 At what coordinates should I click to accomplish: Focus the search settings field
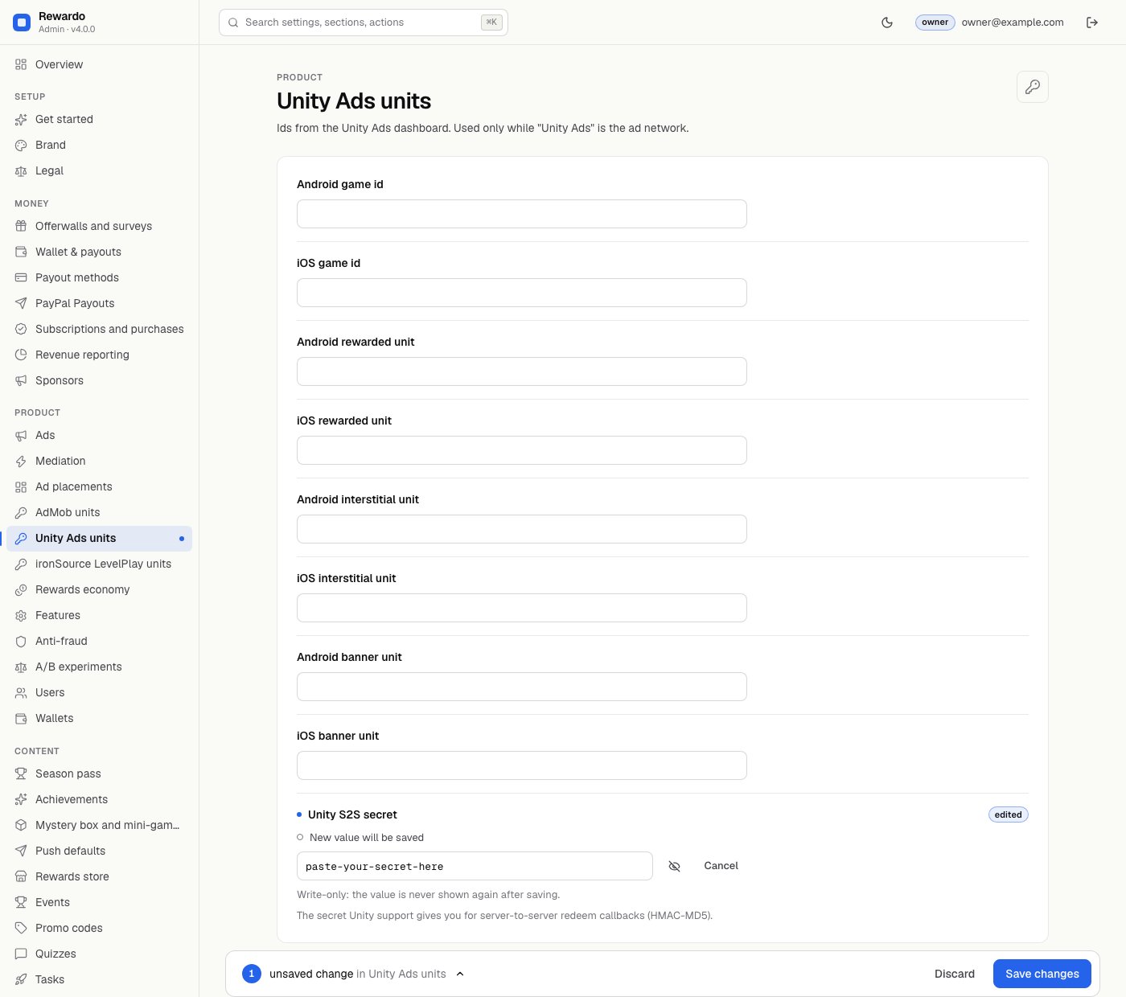tap(364, 23)
